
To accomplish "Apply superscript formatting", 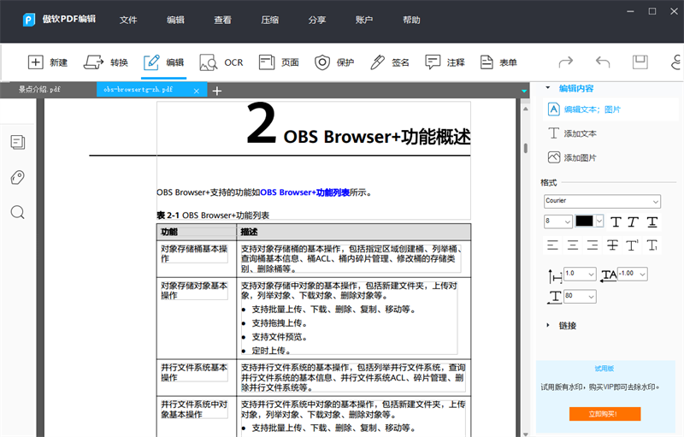I will [x=632, y=245].
